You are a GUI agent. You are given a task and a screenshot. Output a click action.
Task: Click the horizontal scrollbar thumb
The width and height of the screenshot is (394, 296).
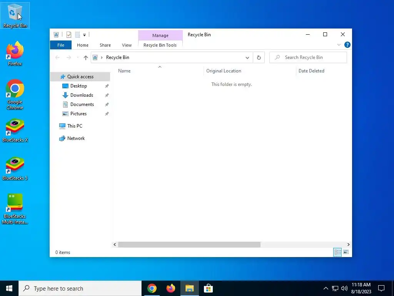coord(189,244)
